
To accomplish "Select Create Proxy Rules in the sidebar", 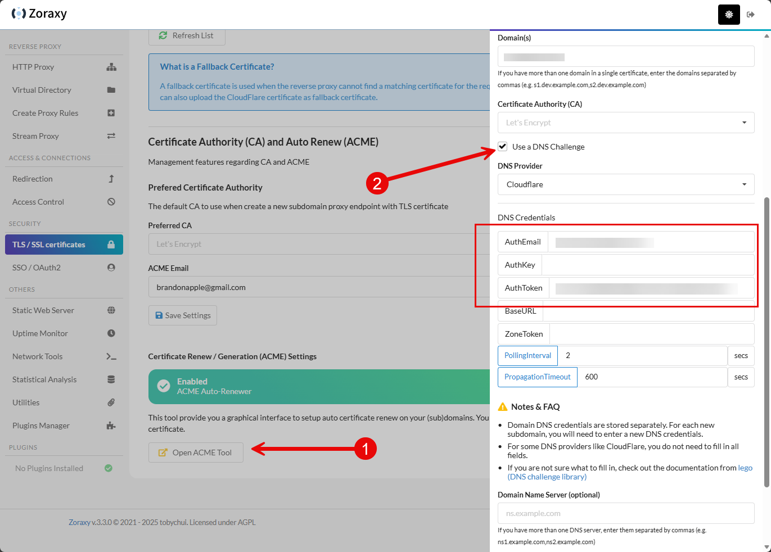I will coord(64,113).
